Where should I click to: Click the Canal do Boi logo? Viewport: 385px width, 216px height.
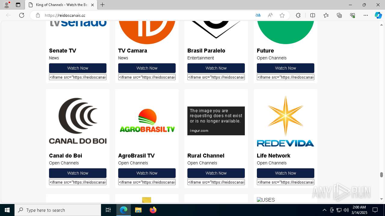[x=78, y=121]
